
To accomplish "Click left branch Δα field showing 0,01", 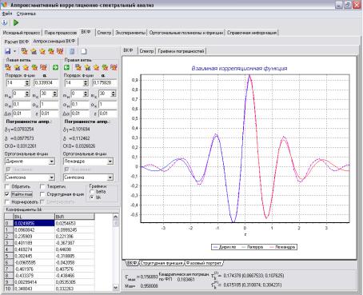I will click(x=22, y=114).
